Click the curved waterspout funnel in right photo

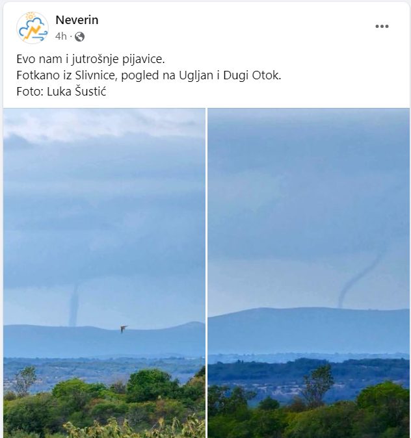358,281
